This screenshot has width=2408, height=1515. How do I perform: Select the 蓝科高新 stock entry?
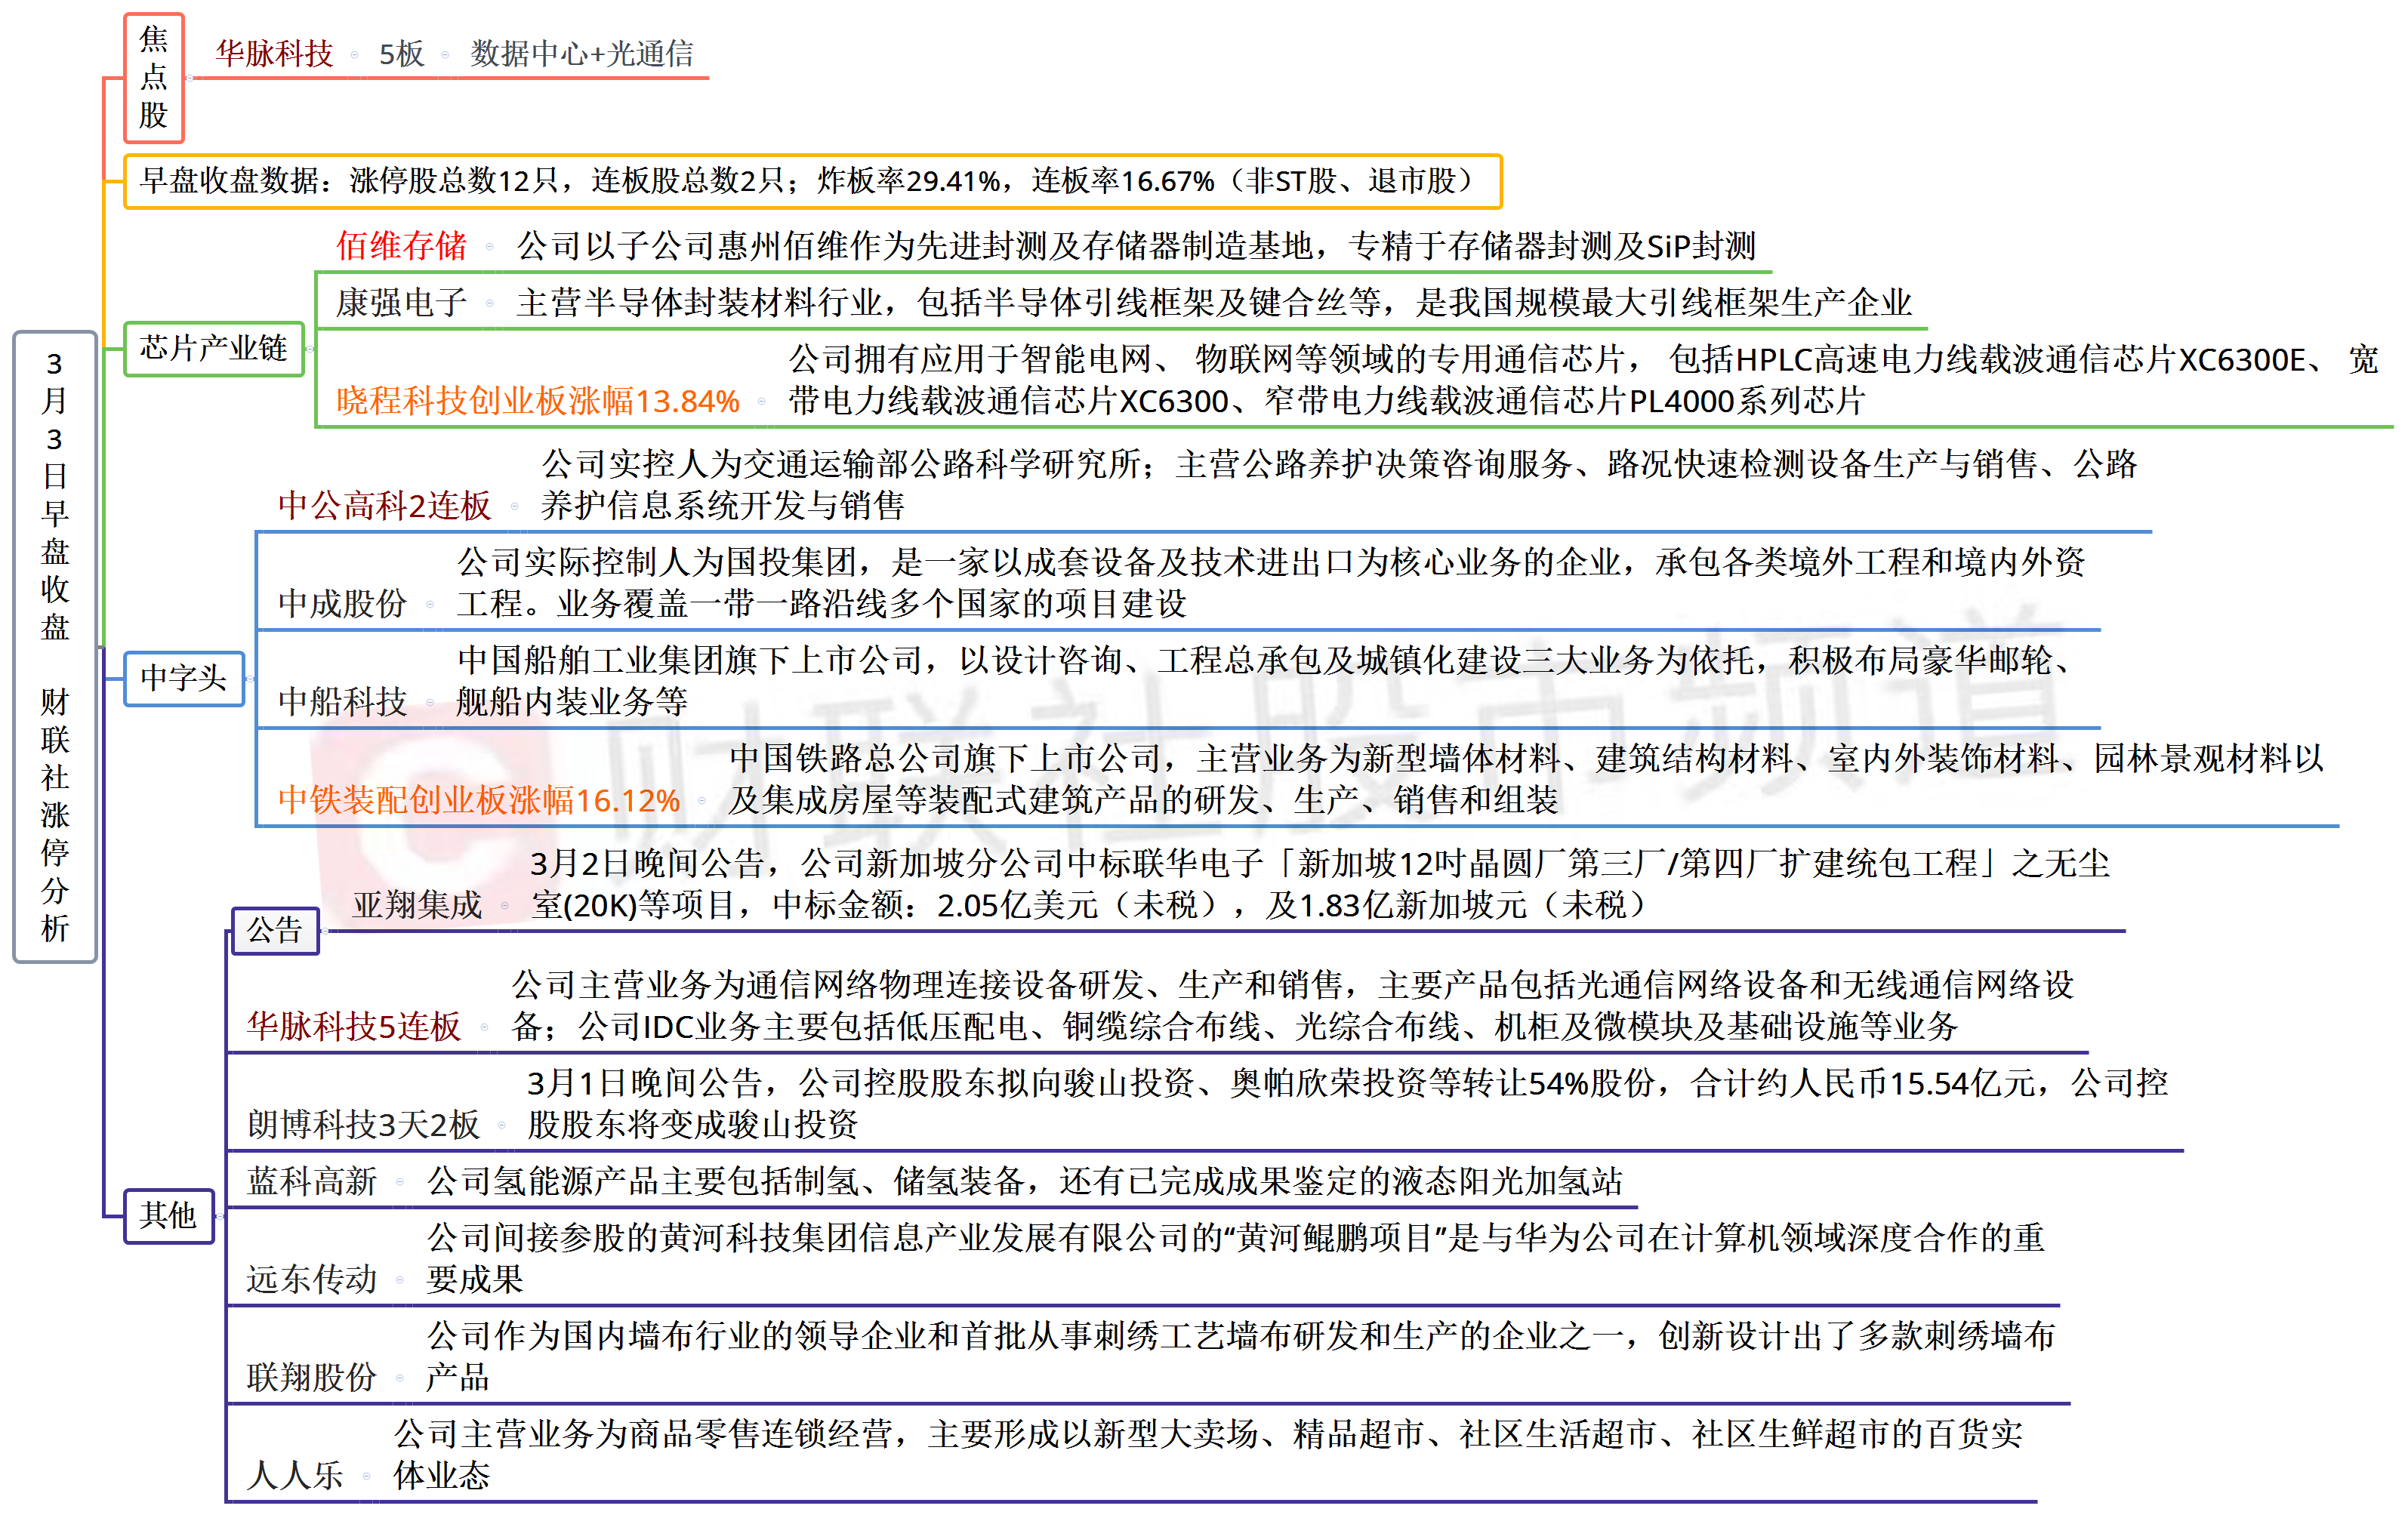coord(312,1181)
